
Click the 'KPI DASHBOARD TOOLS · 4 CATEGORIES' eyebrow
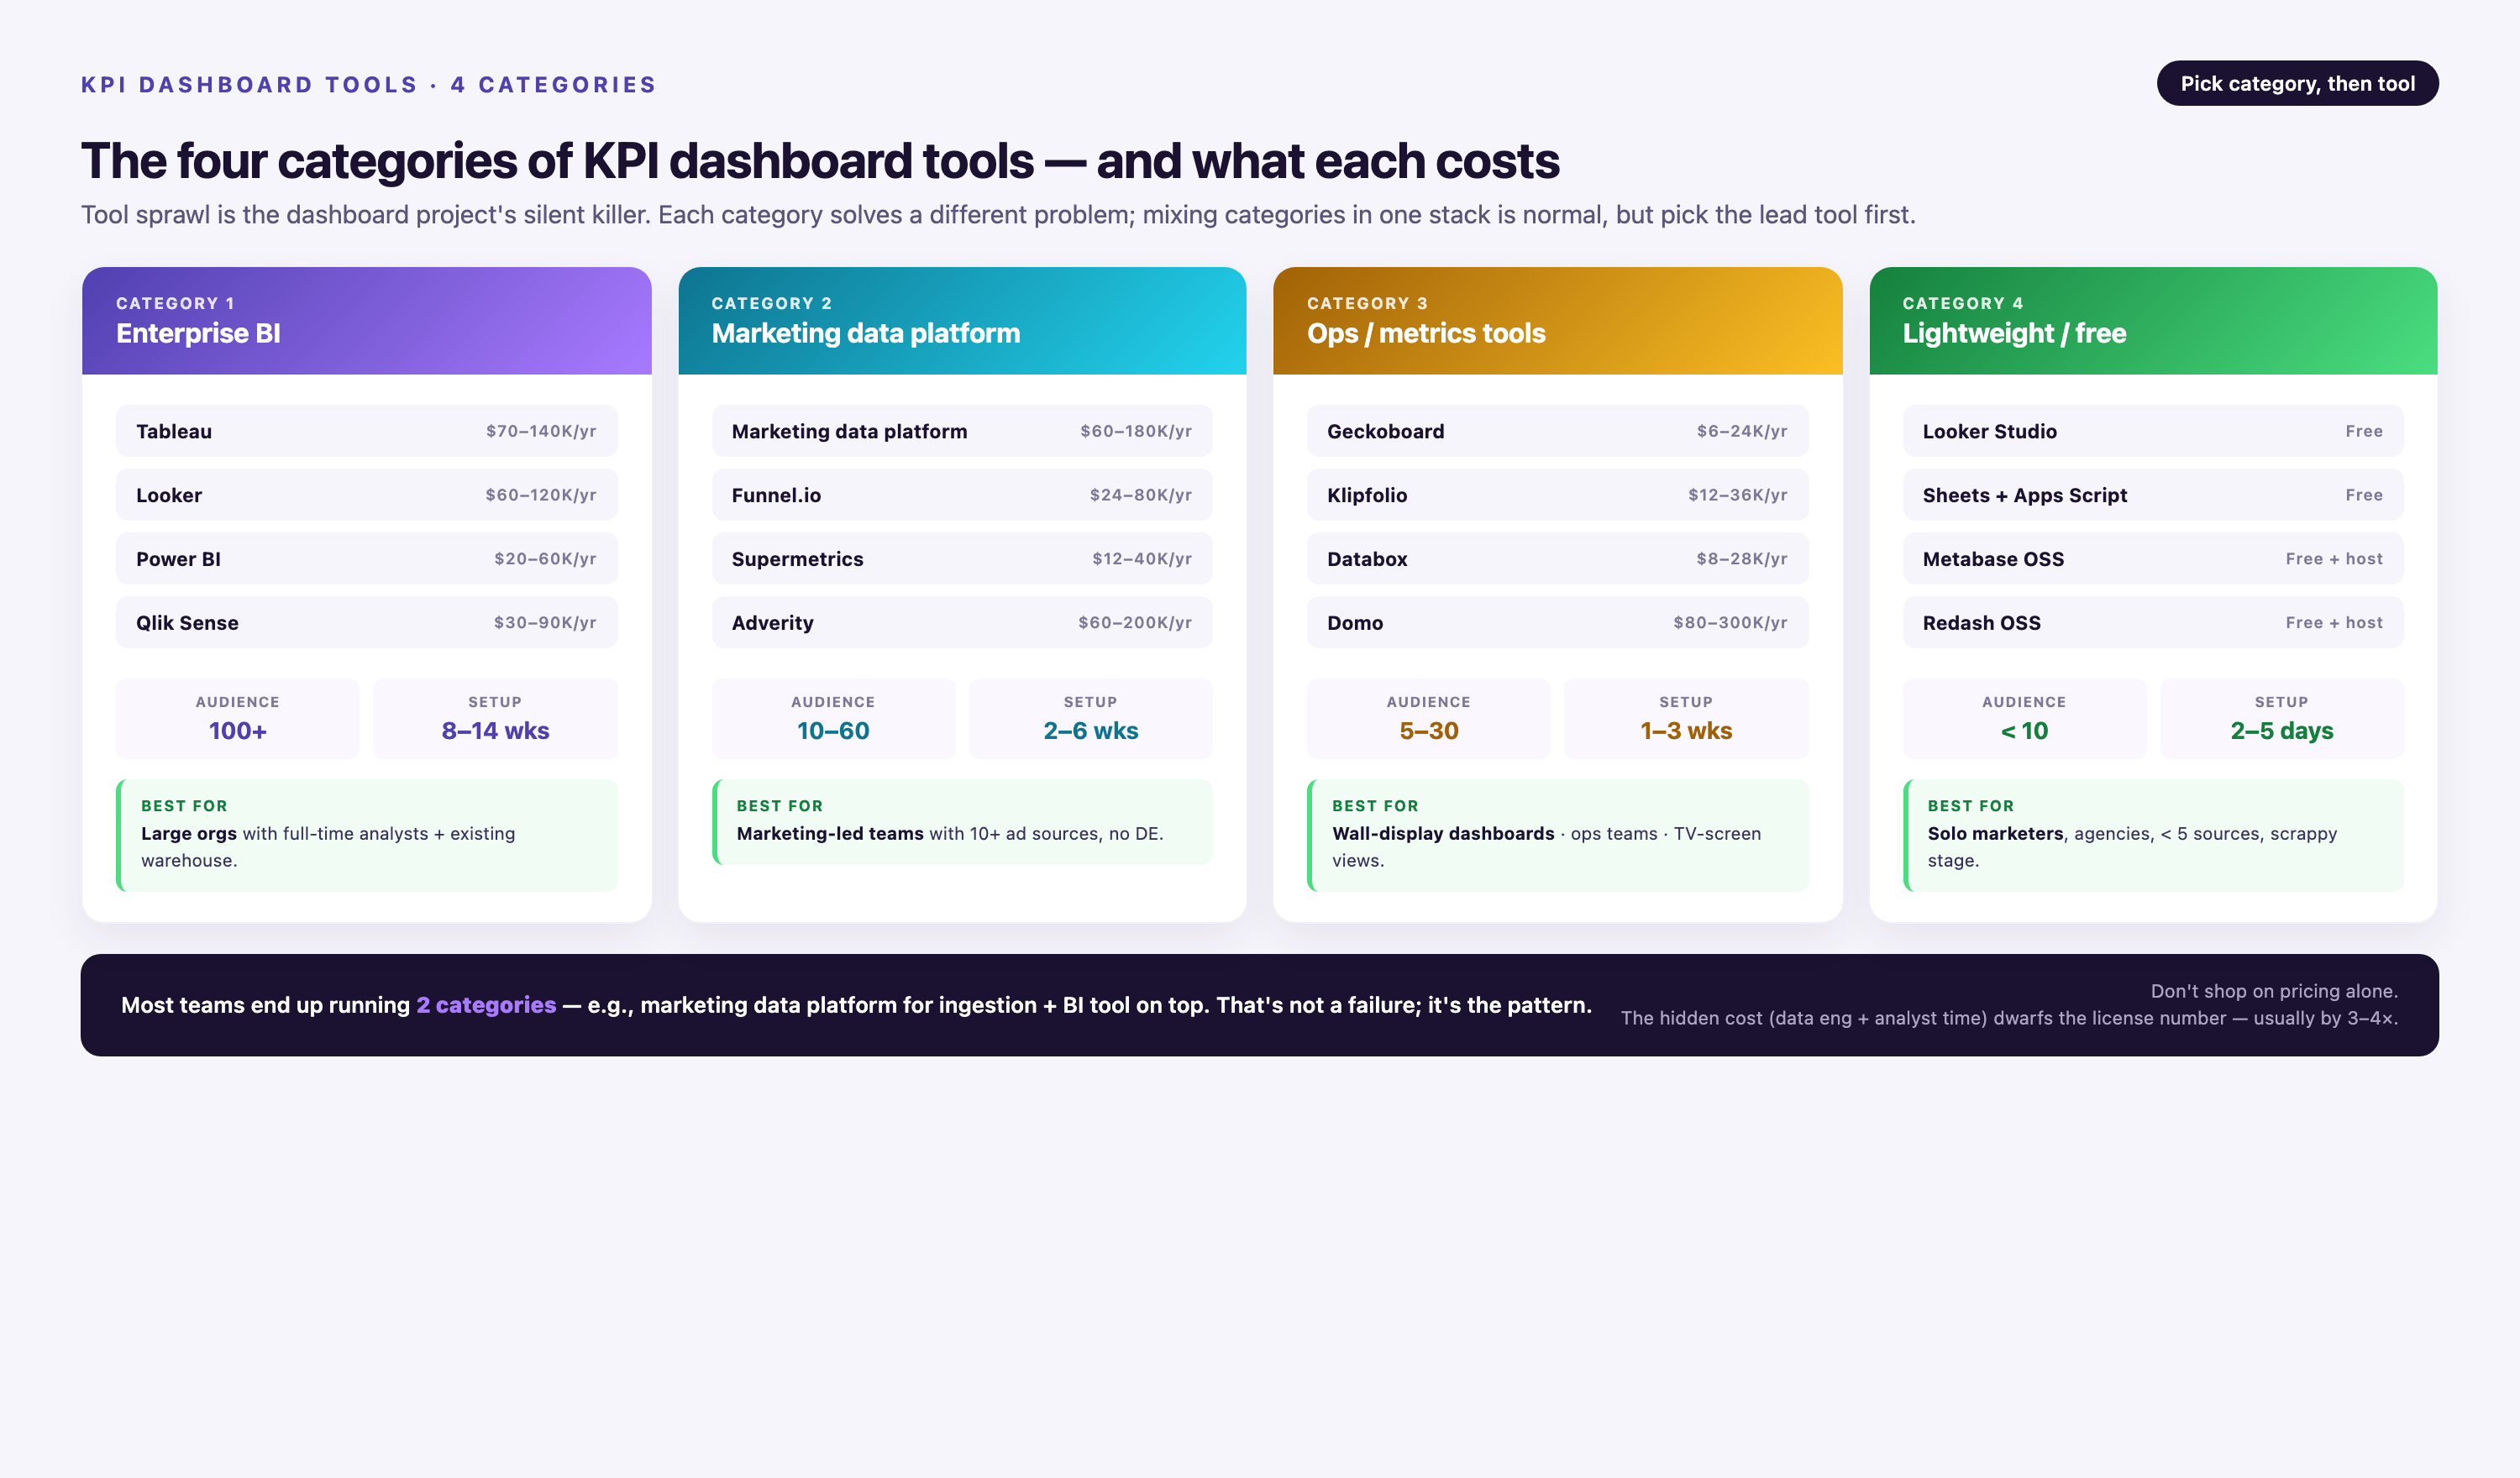368,85
